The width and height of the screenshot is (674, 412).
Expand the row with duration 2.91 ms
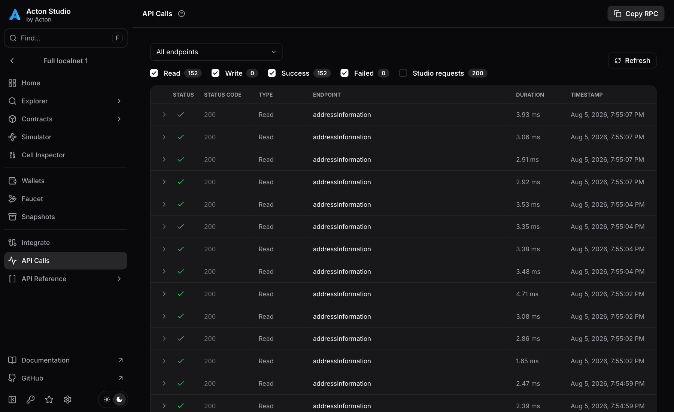point(164,160)
